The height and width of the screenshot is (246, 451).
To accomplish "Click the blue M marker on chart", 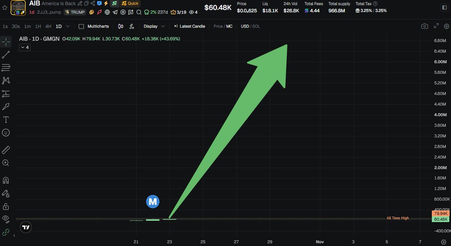I will click(153, 202).
